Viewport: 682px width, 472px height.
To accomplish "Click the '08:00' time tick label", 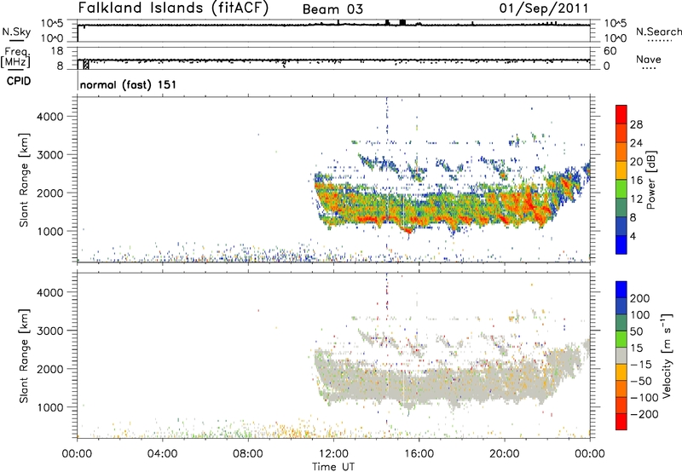I will pos(248,454).
